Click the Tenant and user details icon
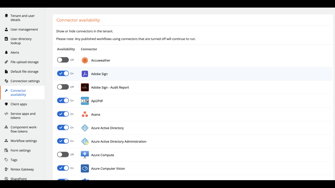 (x=6, y=16)
